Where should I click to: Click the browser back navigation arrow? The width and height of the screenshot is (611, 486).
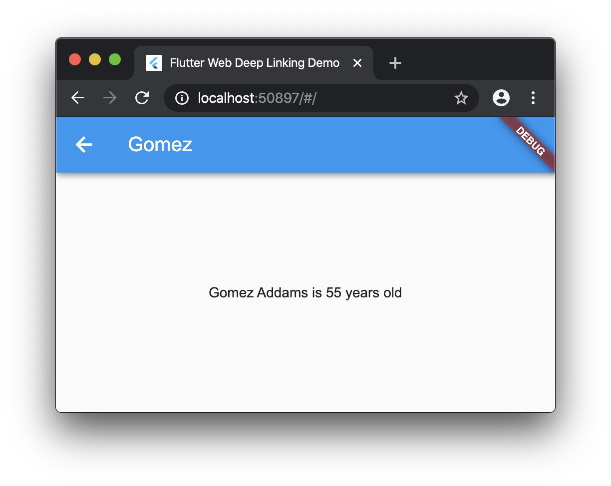(x=78, y=98)
